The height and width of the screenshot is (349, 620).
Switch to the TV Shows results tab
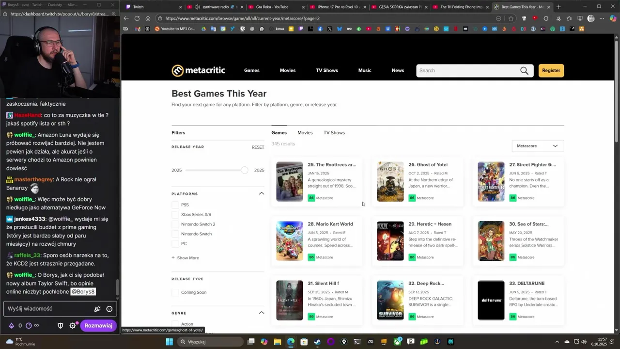(x=334, y=133)
